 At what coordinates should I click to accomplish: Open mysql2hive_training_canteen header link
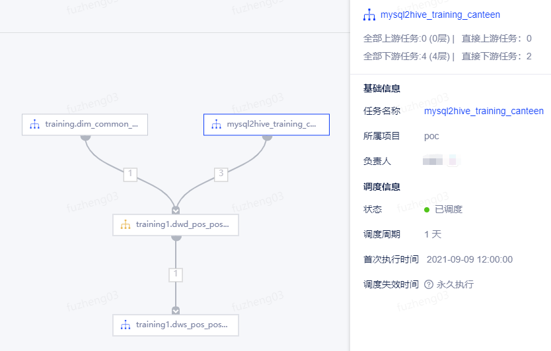tap(440, 15)
